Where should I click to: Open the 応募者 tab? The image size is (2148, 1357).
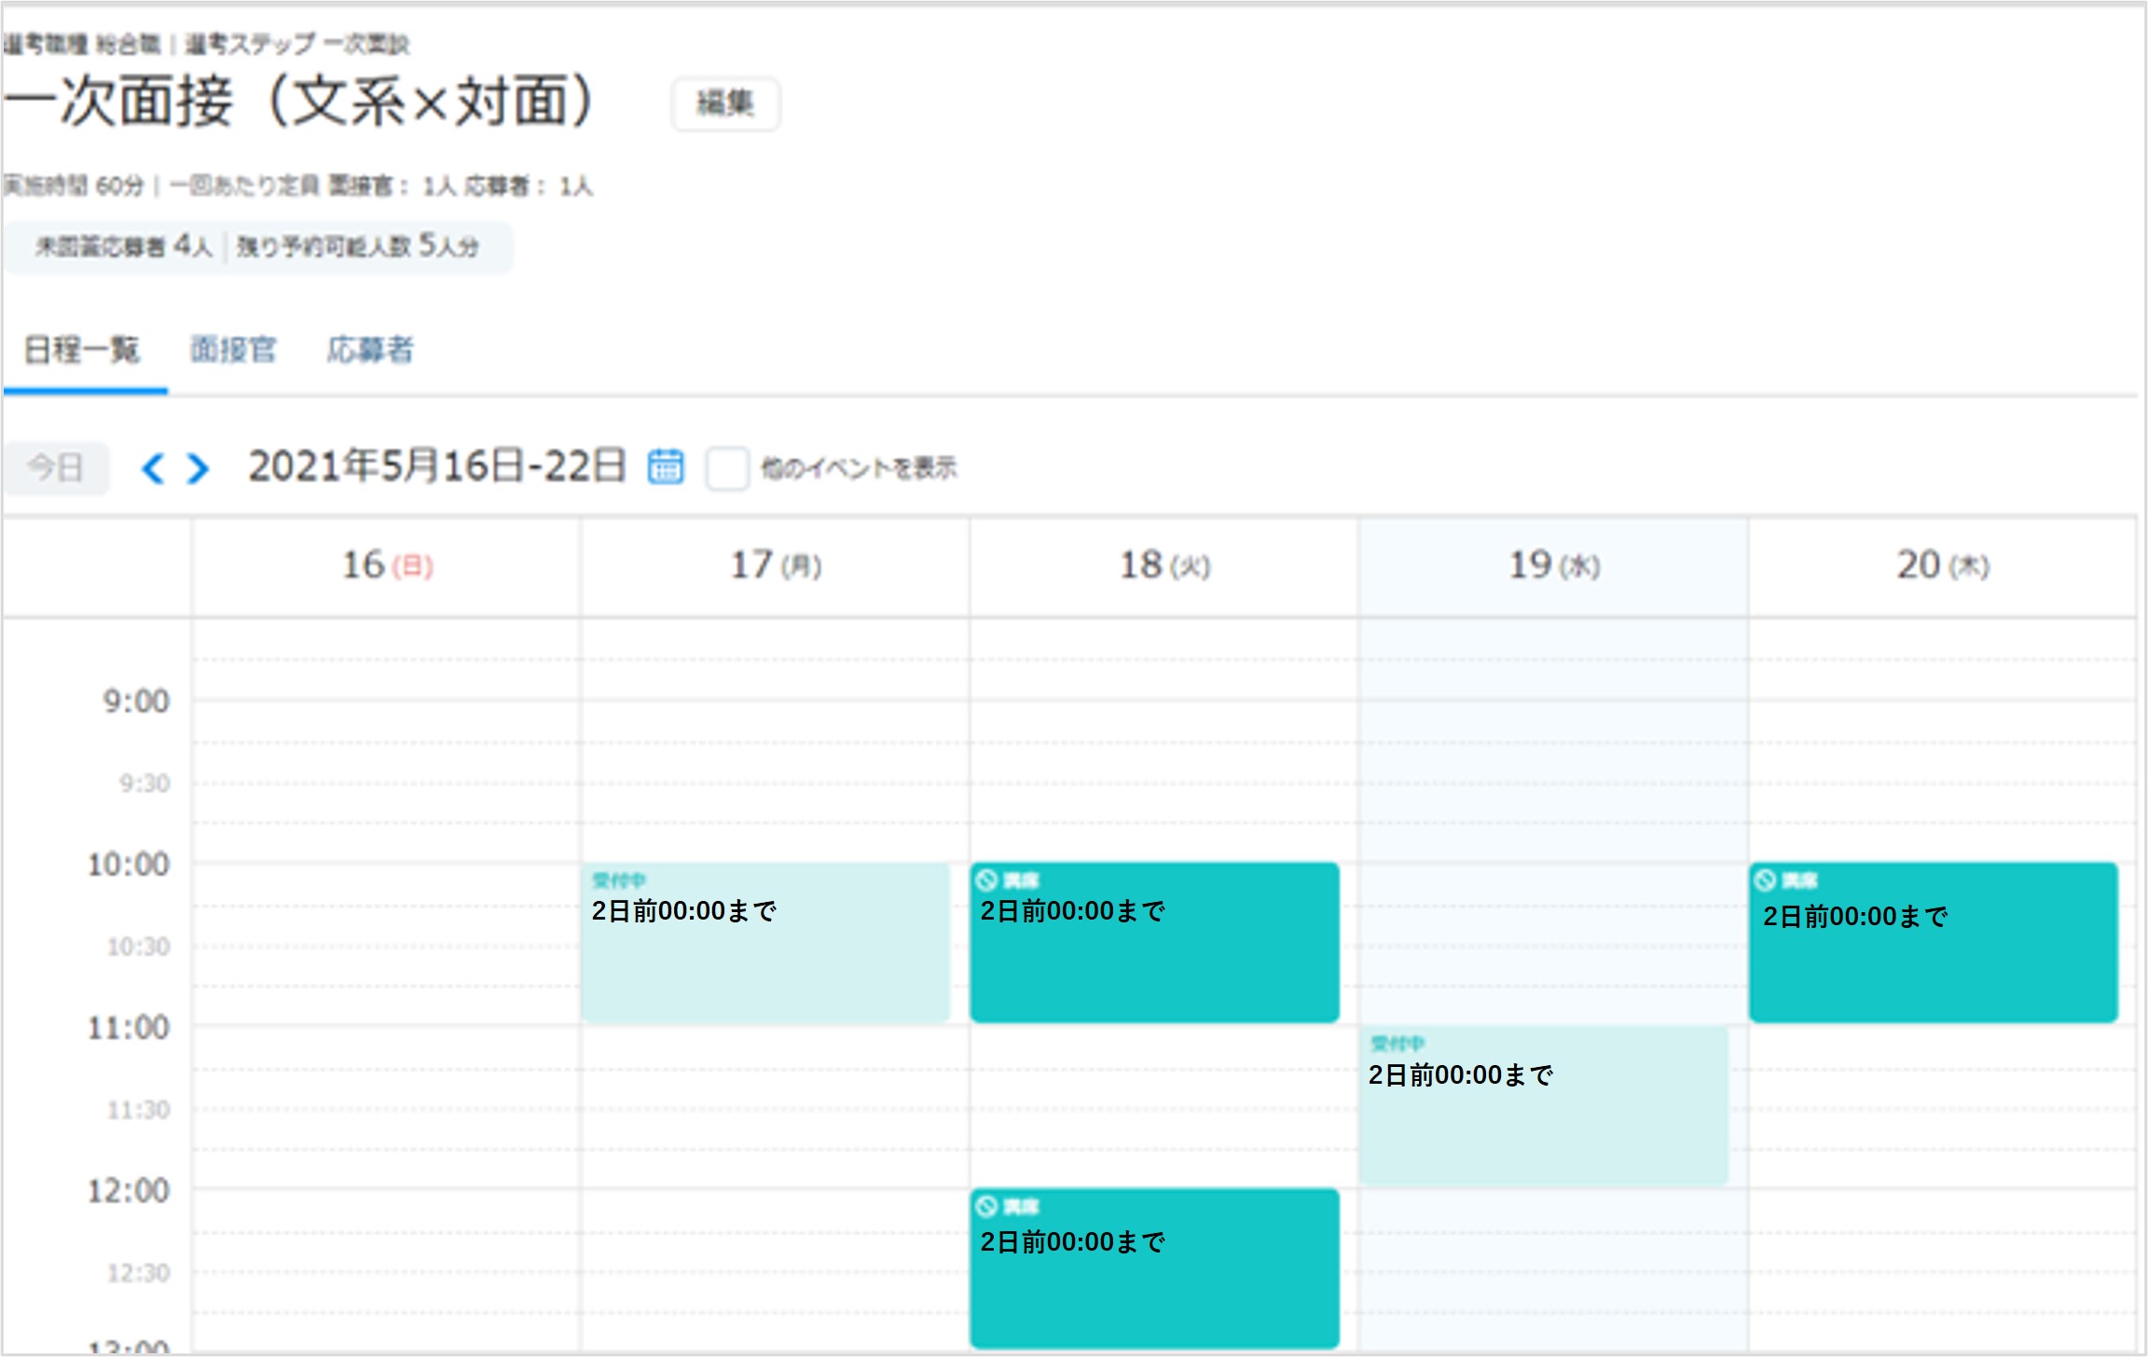coord(370,350)
